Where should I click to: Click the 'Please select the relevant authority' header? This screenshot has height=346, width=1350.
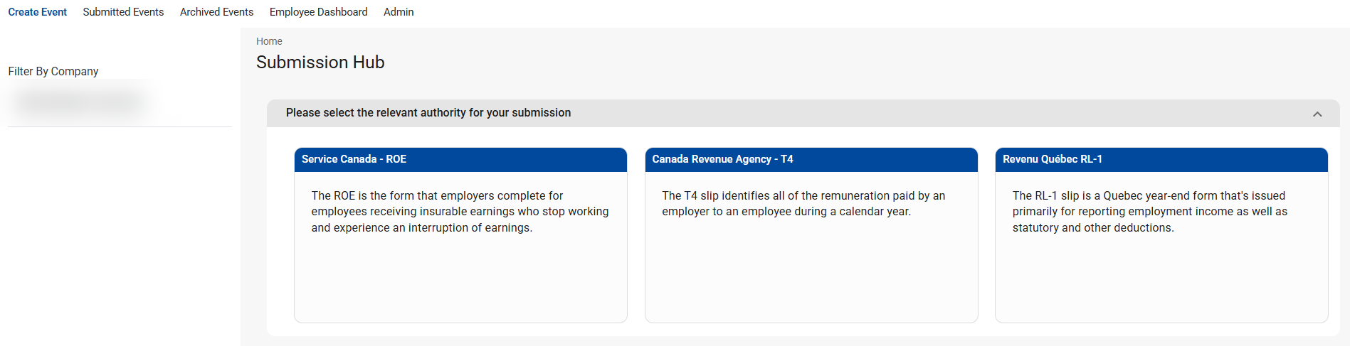click(x=428, y=113)
